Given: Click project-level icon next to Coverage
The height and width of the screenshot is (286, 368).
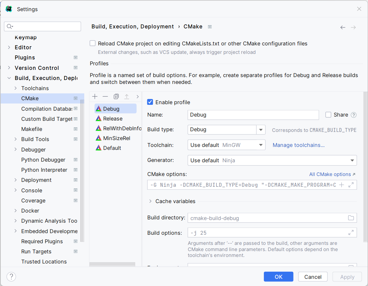Looking at the screenshot, I should tap(75, 200).
